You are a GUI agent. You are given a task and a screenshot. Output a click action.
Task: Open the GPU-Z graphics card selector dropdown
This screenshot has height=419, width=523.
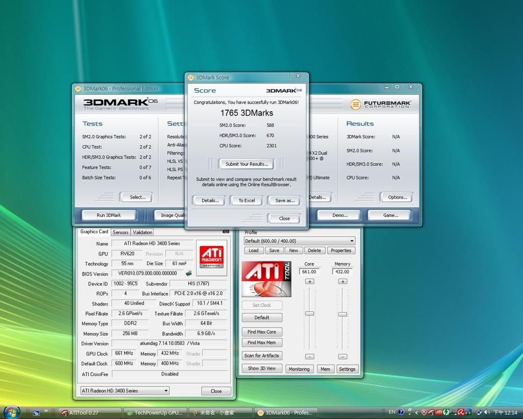[125, 390]
